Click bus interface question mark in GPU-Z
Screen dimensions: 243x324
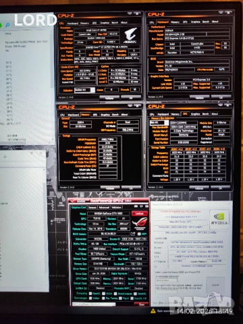(x=147, y=244)
